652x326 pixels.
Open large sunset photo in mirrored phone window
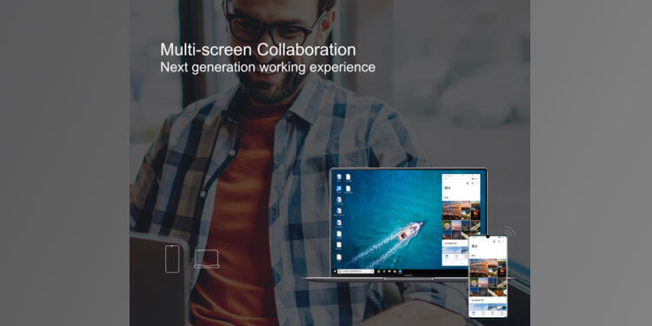point(451,210)
